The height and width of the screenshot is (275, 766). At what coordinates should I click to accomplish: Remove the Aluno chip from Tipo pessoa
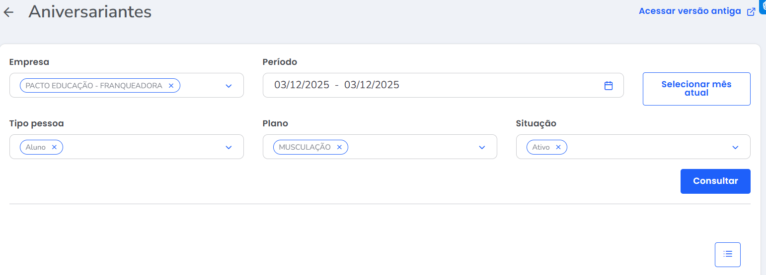click(55, 147)
